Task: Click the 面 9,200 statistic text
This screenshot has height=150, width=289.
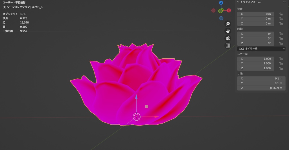Action: [15, 27]
